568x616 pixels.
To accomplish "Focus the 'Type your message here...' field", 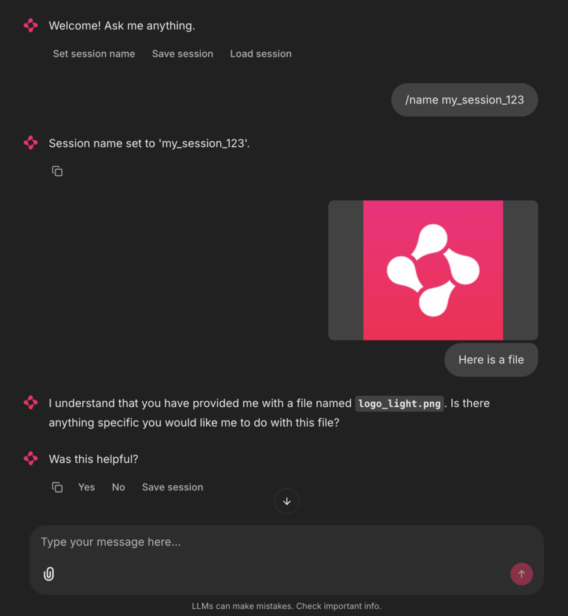I will tap(286, 542).
